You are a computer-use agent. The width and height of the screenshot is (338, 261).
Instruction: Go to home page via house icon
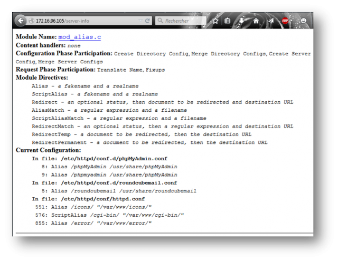[256, 21]
